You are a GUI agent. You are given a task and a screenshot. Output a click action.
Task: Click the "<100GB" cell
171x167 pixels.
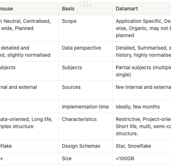tap(142, 158)
